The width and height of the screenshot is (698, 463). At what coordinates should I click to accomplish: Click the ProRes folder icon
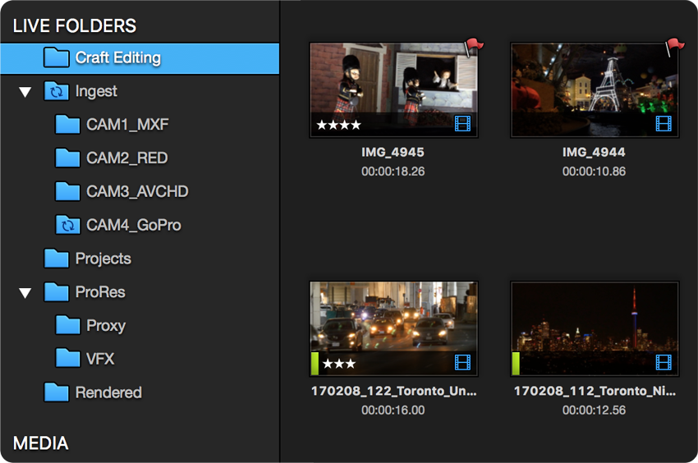coord(57,292)
